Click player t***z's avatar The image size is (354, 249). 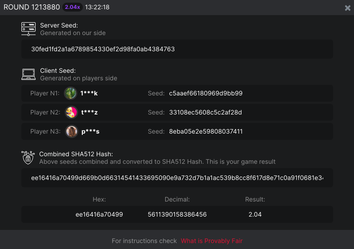[x=71, y=112]
